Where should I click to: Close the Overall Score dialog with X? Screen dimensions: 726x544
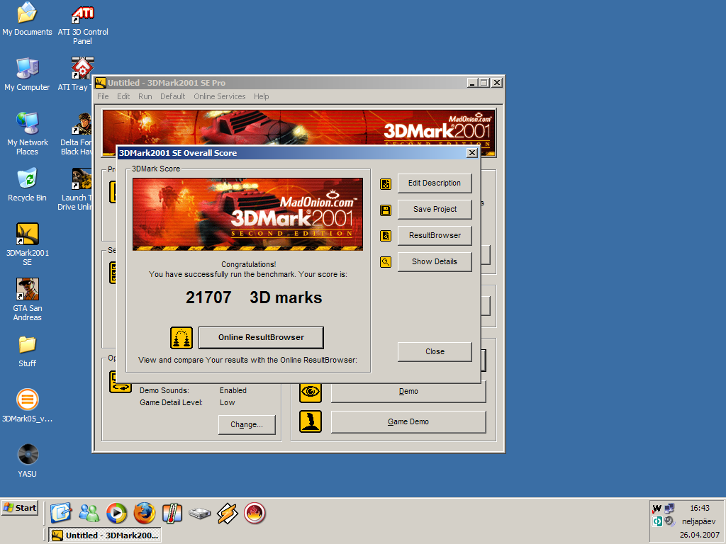pyautogui.click(x=471, y=153)
